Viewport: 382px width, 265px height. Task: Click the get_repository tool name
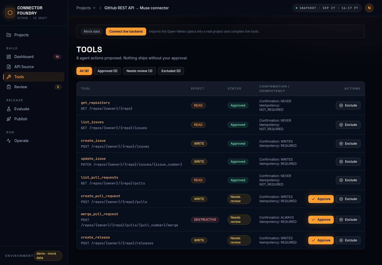point(95,103)
